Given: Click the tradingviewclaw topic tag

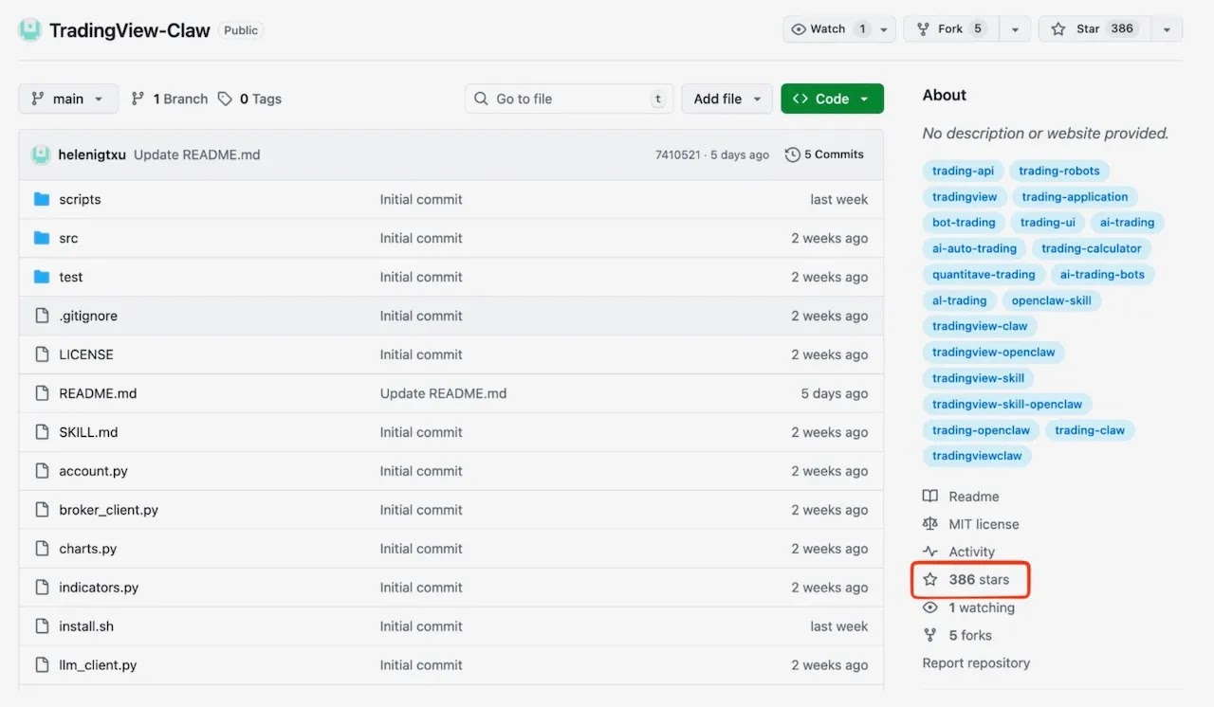Looking at the screenshot, I should click(x=977, y=456).
